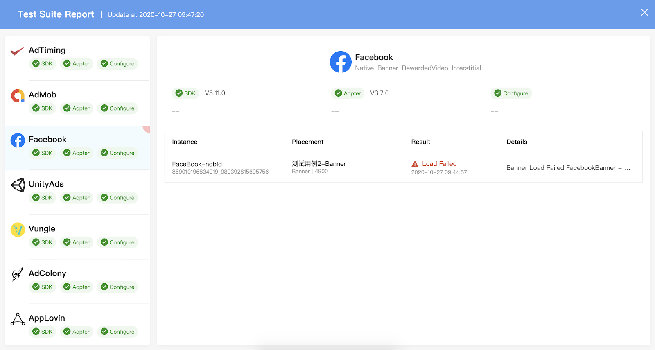The height and width of the screenshot is (350, 655).
Task: Click AdMob Adpter status badge
Action: point(77,108)
